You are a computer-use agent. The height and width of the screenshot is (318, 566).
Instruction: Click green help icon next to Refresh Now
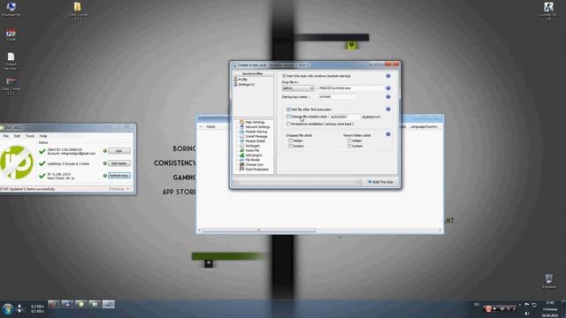point(105,176)
